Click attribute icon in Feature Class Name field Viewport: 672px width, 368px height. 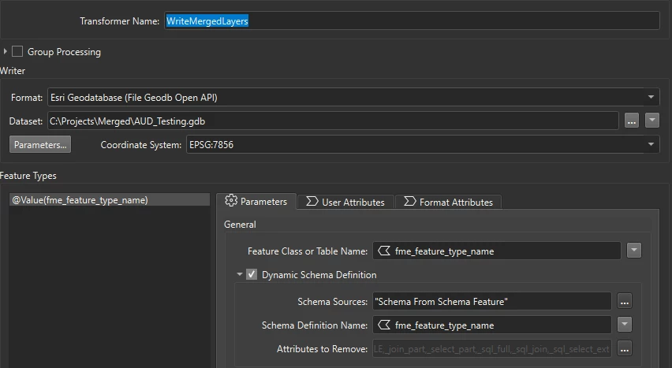[384, 251]
